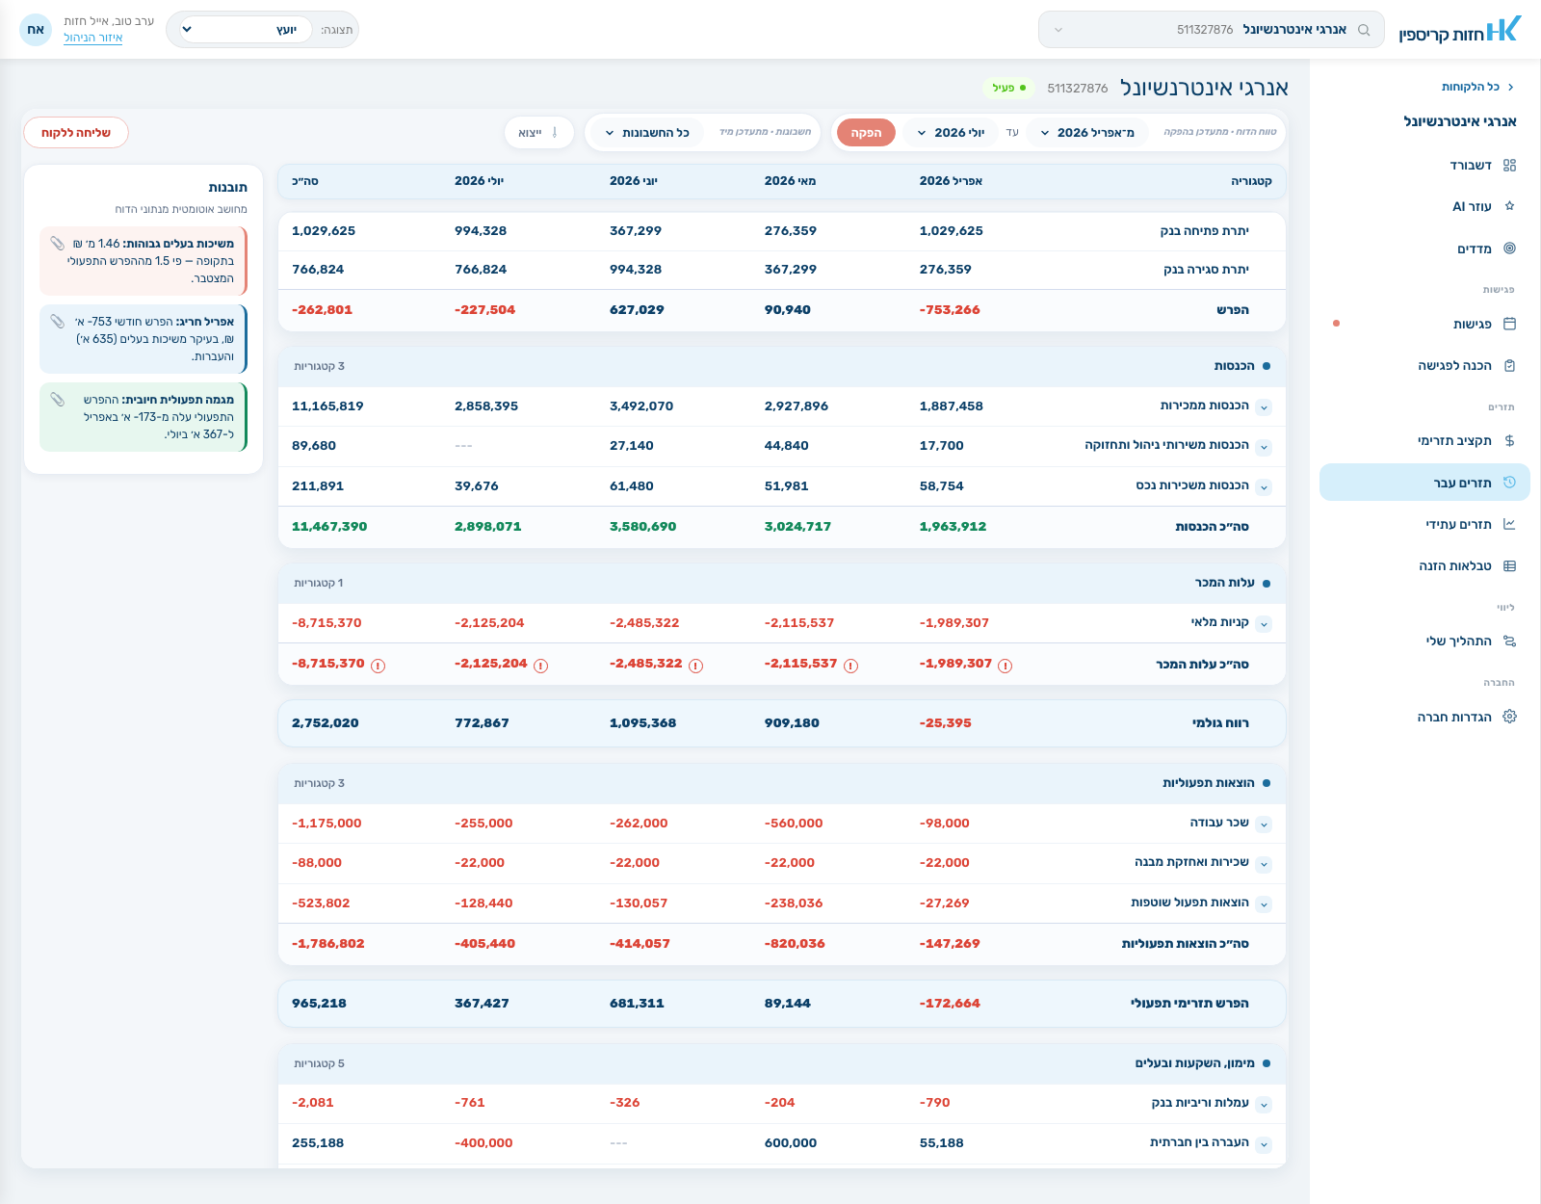Screen dimensions: 1541x1204
Task: Open the client search dropdown chevron
Action: click(x=1058, y=30)
